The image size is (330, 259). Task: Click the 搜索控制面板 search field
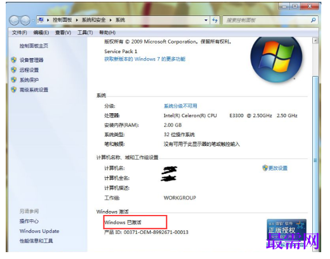267,20
